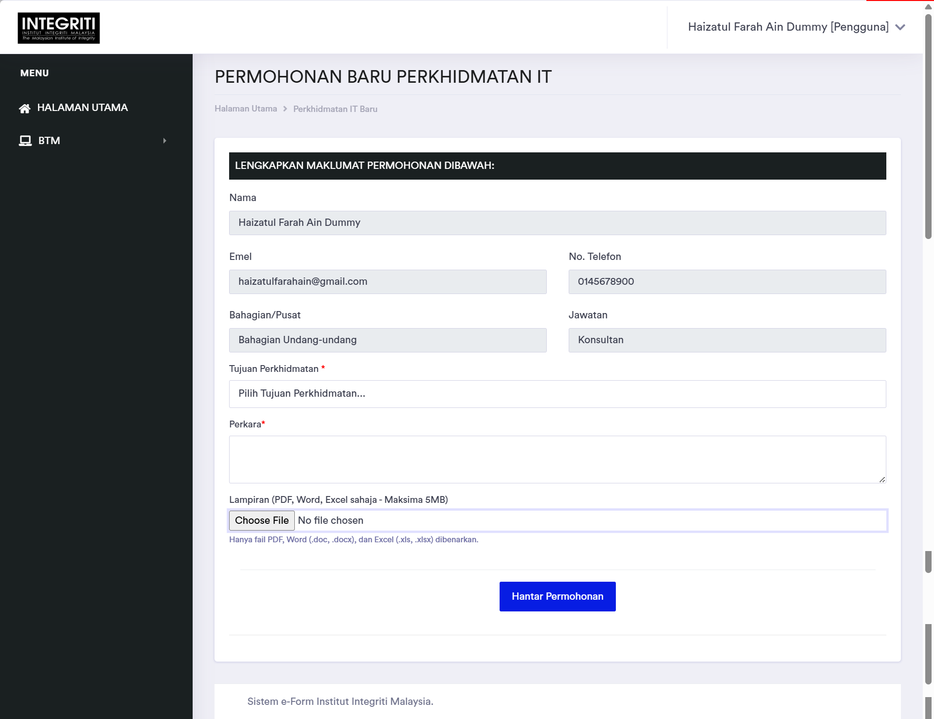Click the home icon beside Halaman Utama

click(x=25, y=108)
